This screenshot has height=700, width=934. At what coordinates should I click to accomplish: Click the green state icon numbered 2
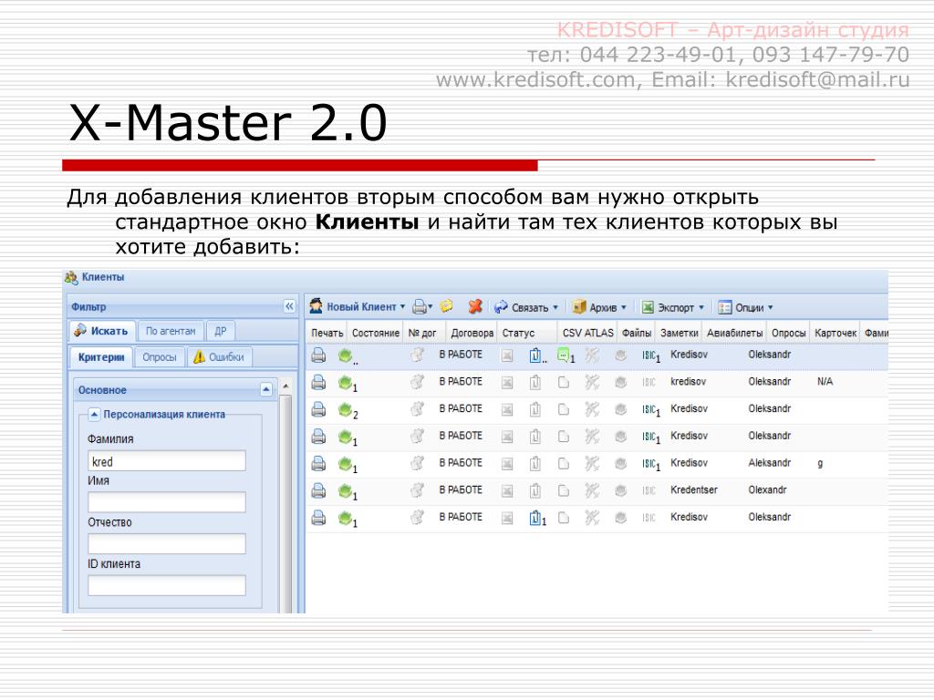point(345,409)
